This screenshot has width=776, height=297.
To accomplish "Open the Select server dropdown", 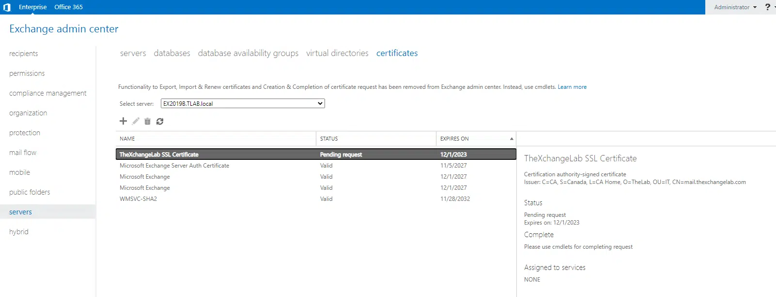I will (243, 103).
